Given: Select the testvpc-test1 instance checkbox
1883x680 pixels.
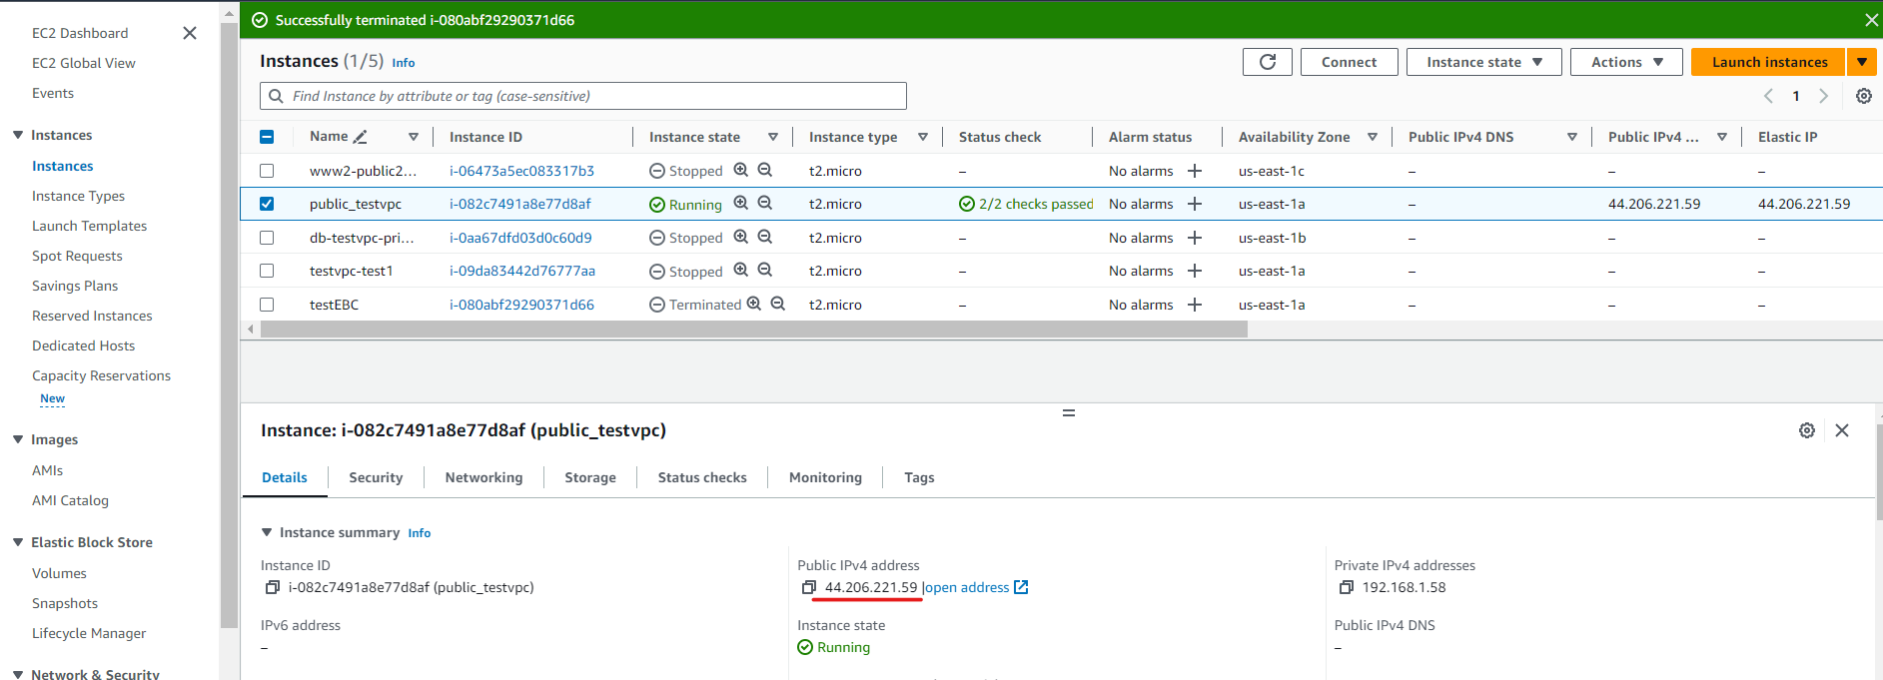Looking at the screenshot, I should click(267, 271).
